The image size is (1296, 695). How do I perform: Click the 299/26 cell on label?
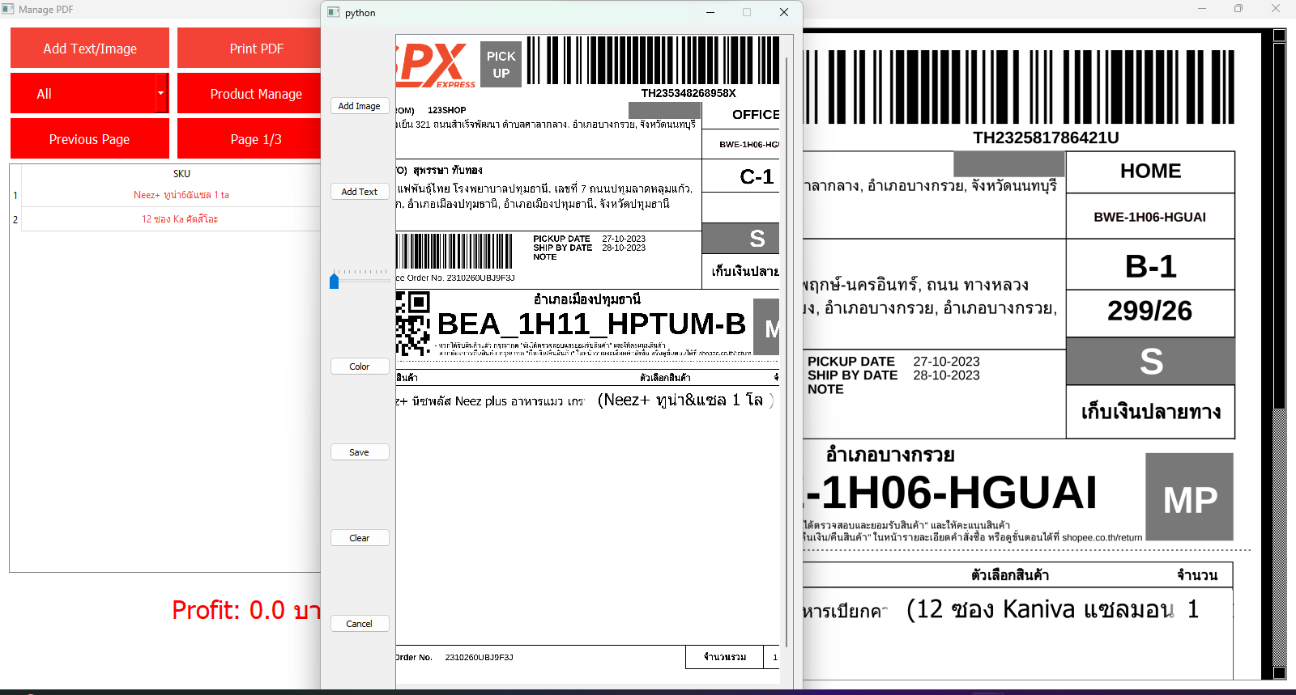tap(1150, 311)
